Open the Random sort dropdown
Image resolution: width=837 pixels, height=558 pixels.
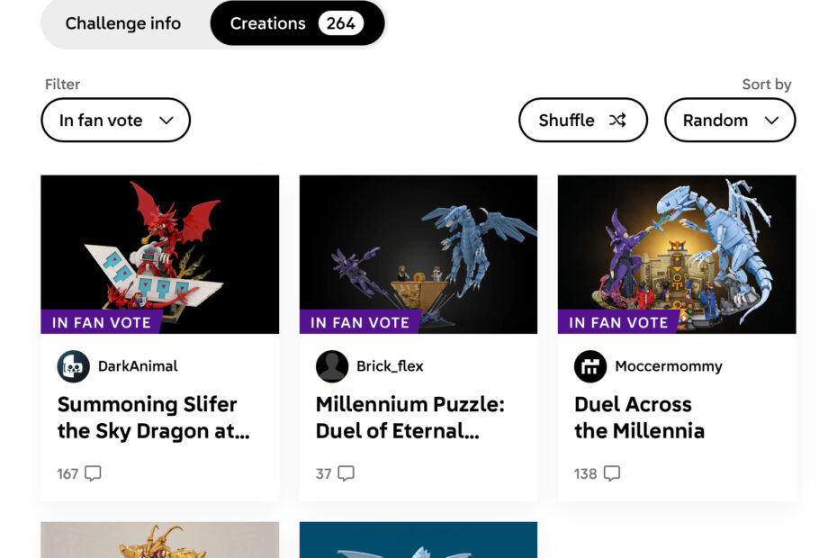point(729,121)
